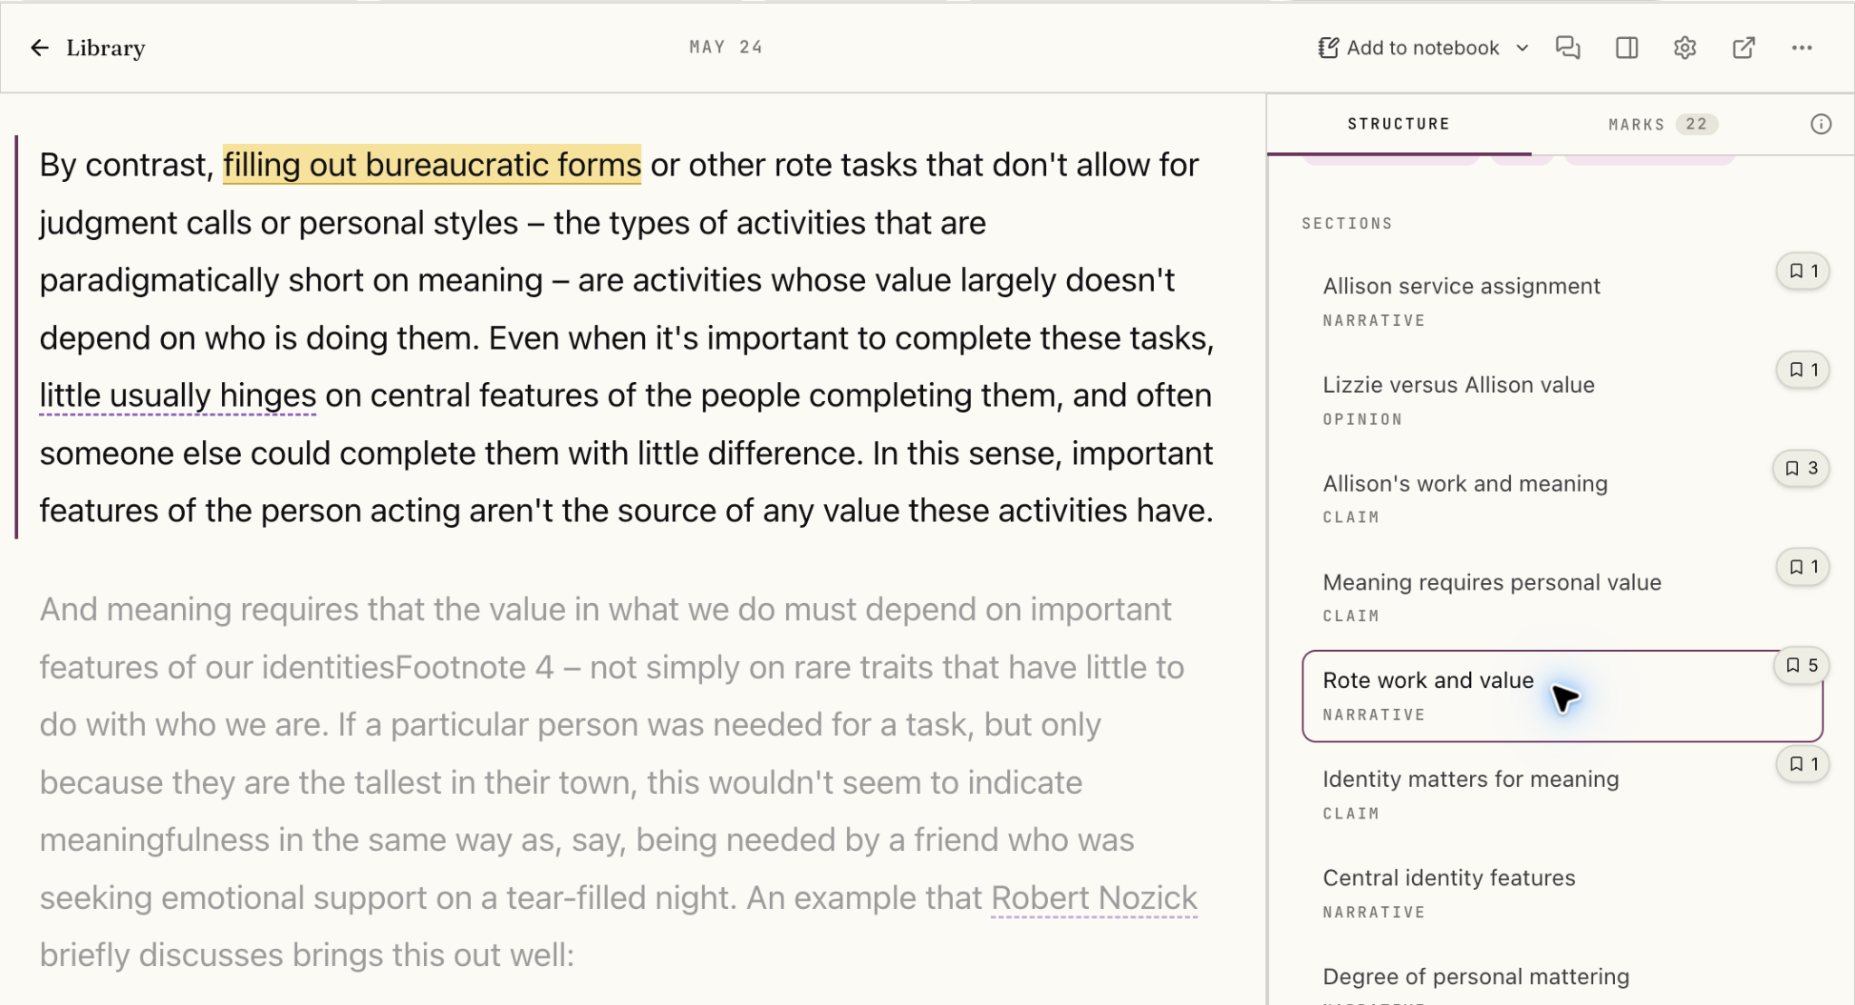Click the info circle icon
The image size is (1855, 1005).
[1821, 124]
